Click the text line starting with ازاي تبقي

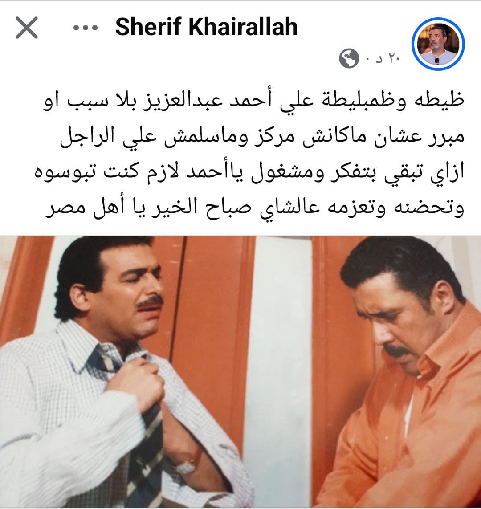tap(249, 172)
